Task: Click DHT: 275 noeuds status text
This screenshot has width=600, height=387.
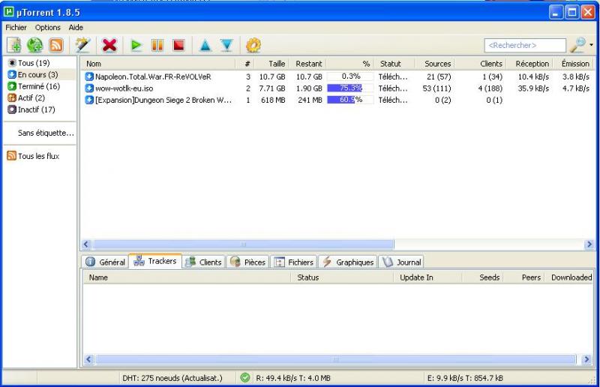Action: pyautogui.click(x=172, y=378)
